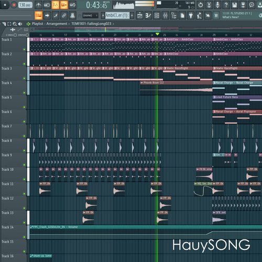The width and height of the screenshot is (262, 262).
Task: Mute Track 3 via its green dot
Action: [24, 78]
